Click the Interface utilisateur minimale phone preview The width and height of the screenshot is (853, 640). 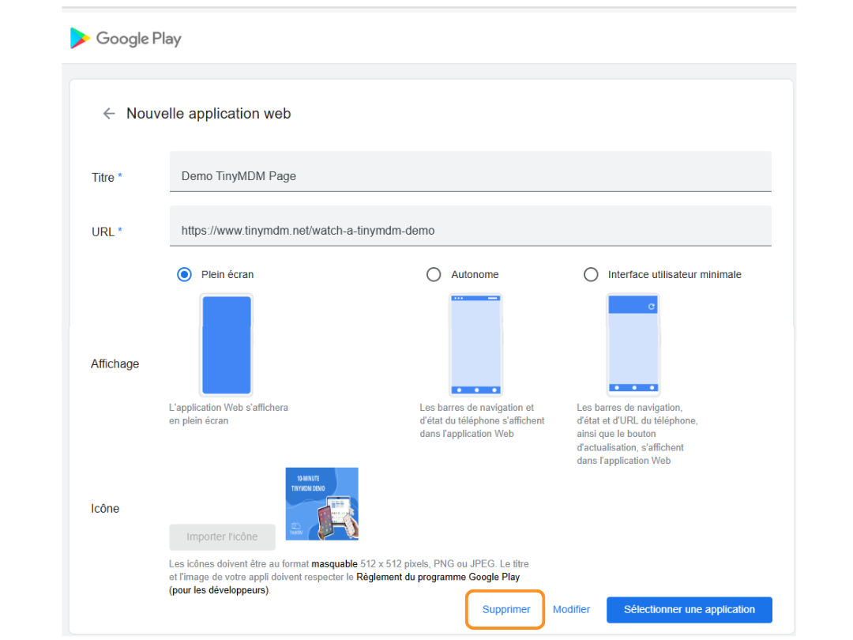click(x=633, y=344)
